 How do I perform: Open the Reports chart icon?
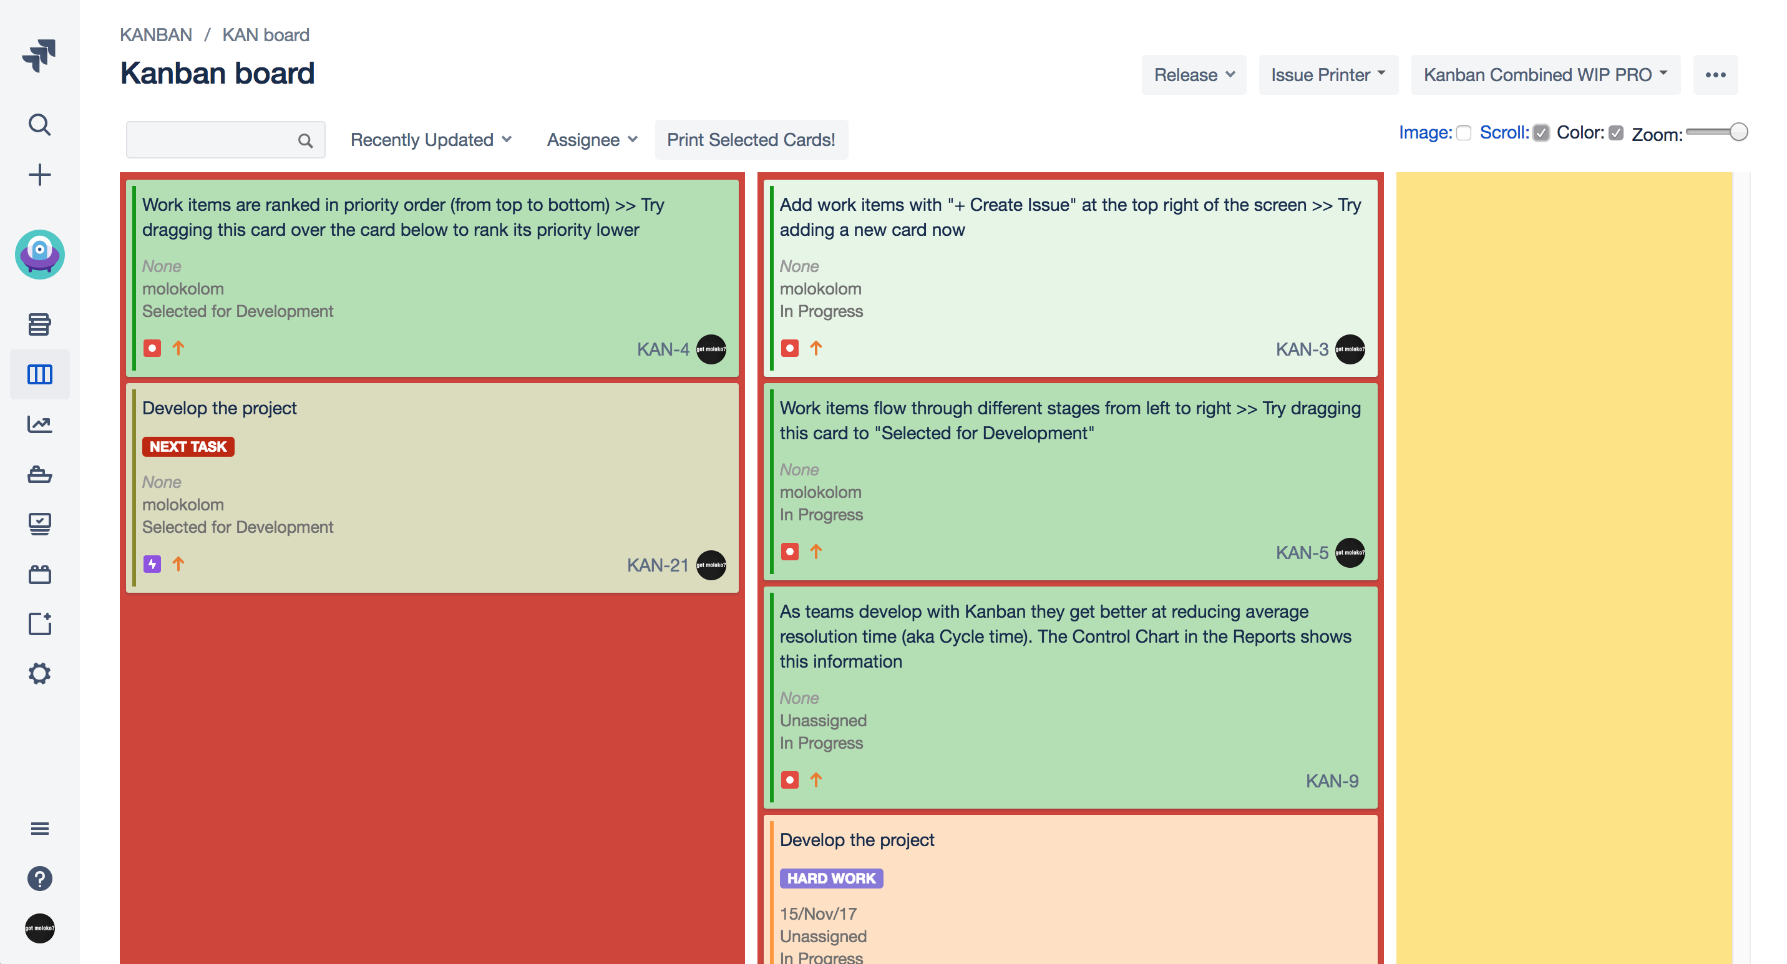point(39,424)
